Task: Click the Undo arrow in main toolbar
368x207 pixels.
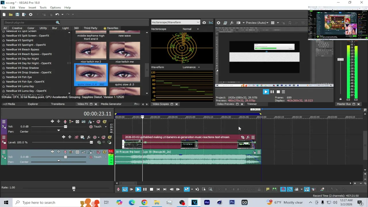Action: [57, 14]
